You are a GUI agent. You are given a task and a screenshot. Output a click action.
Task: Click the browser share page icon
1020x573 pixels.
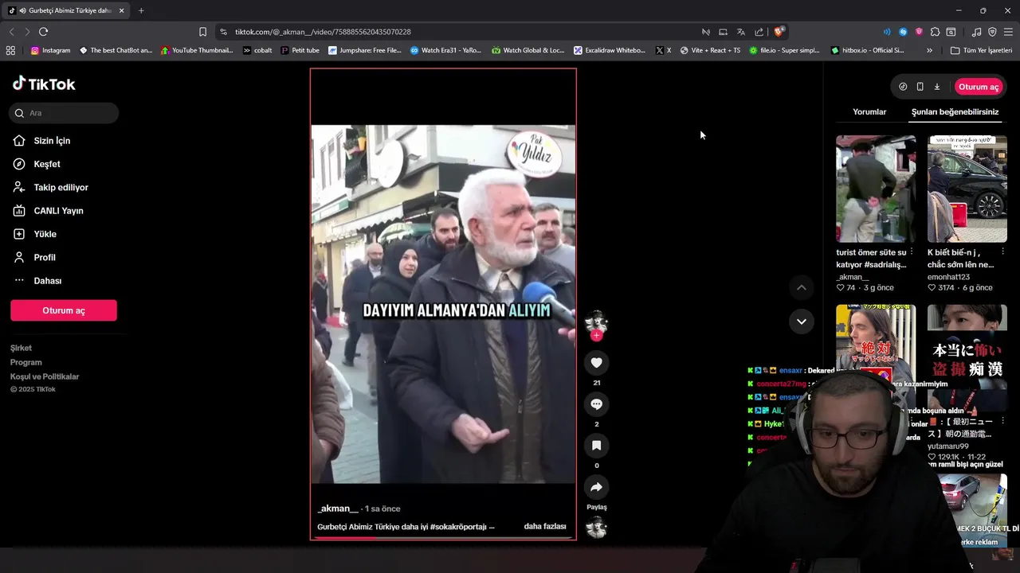(759, 32)
